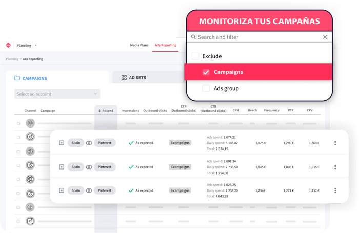Tick the second table row checkbox

tap(18, 137)
